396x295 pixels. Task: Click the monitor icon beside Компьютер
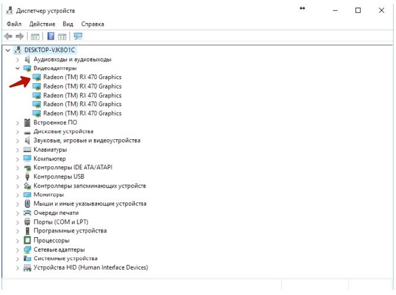tap(27, 159)
